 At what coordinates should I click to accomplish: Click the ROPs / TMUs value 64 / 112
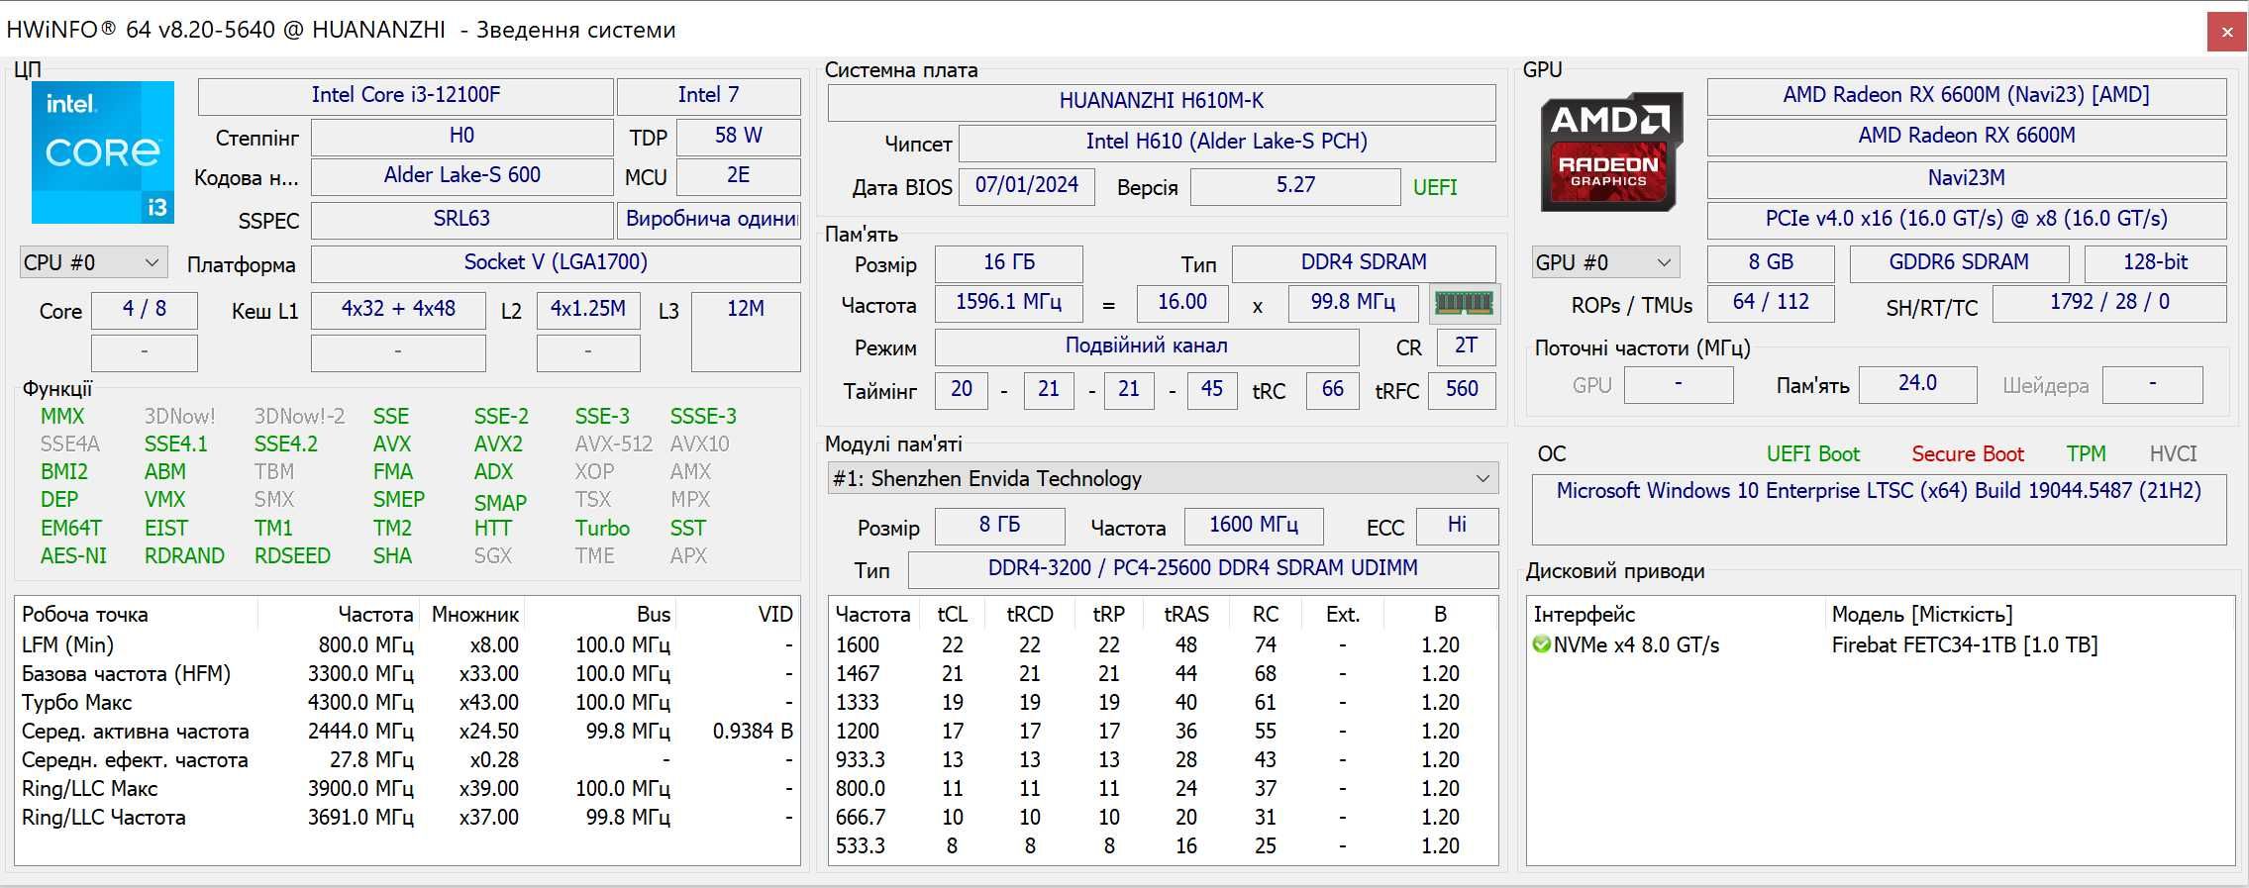click(1771, 303)
